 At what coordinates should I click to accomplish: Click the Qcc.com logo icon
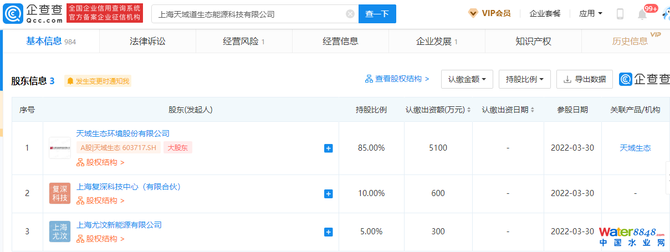[x=13, y=13]
